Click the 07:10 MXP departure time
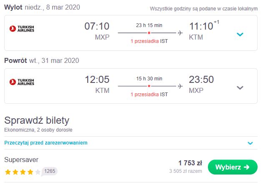 97,31
